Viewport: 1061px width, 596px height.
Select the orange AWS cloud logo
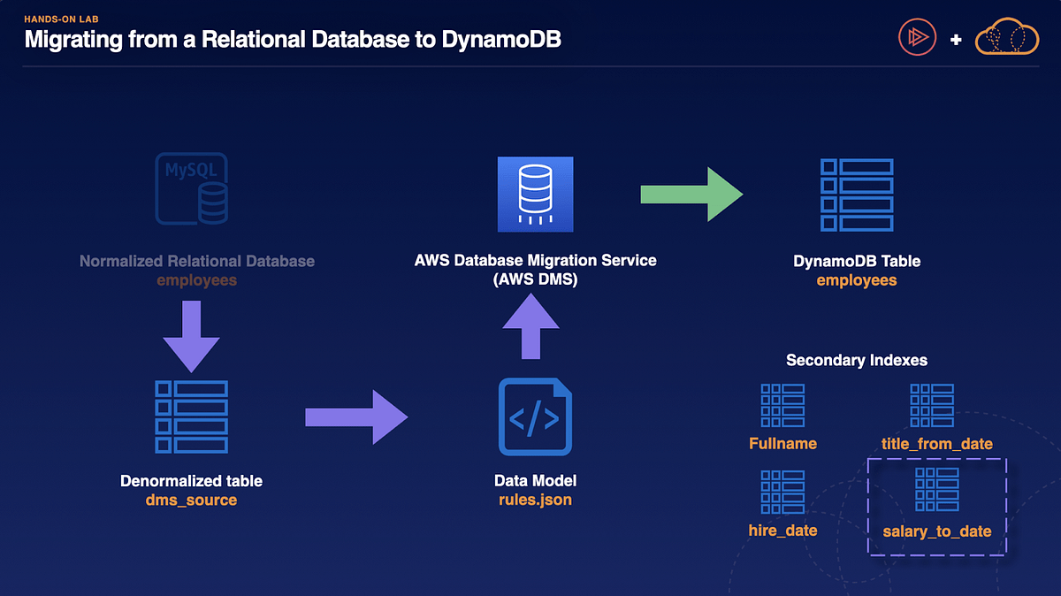click(1006, 37)
